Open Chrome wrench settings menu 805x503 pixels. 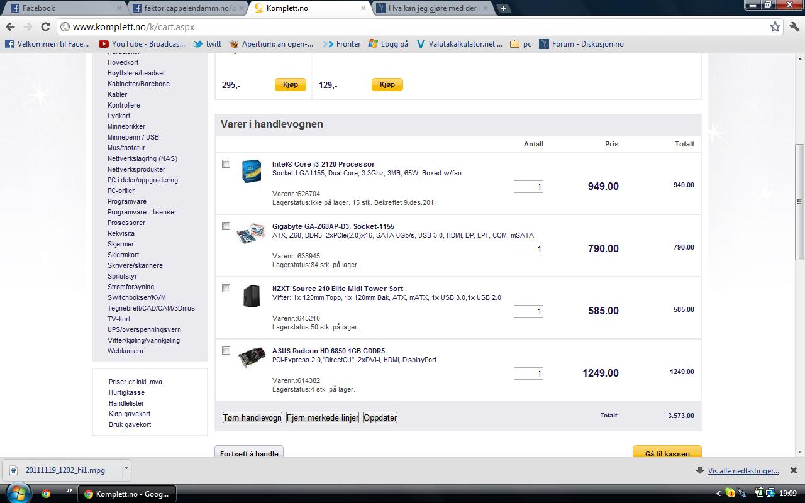794,26
